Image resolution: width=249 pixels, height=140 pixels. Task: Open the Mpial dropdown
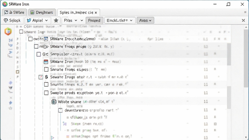pyautogui.click(x=38, y=21)
